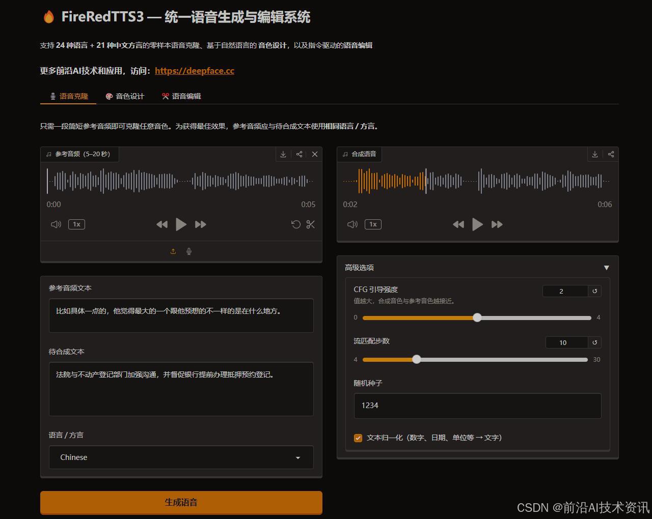The height and width of the screenshot is (519, 652).
Task: Fast-forward the synthesized speech
Action: [497, 224]
